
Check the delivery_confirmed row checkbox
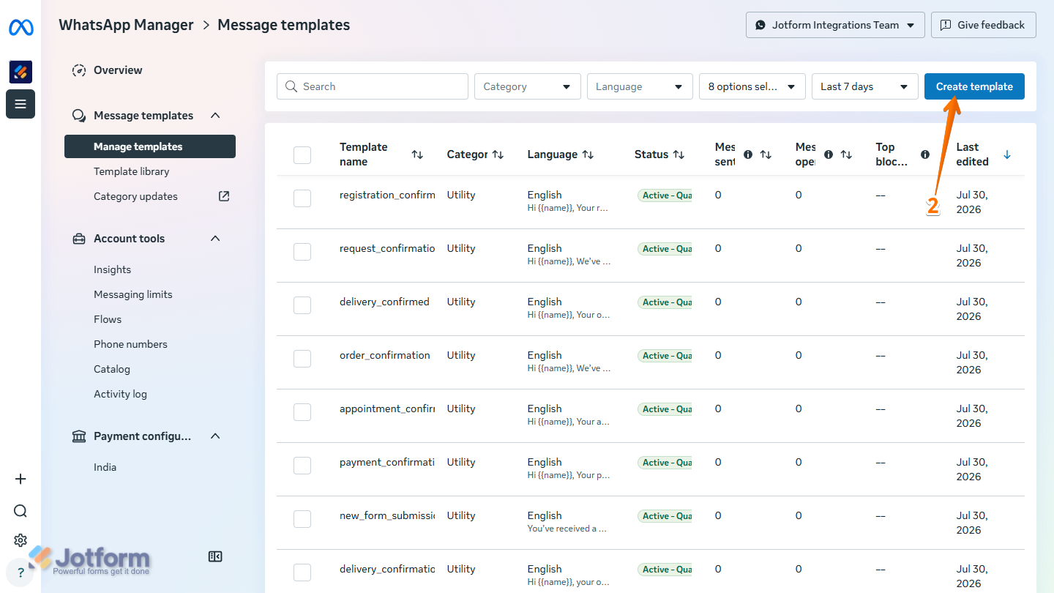coord(302,305)
